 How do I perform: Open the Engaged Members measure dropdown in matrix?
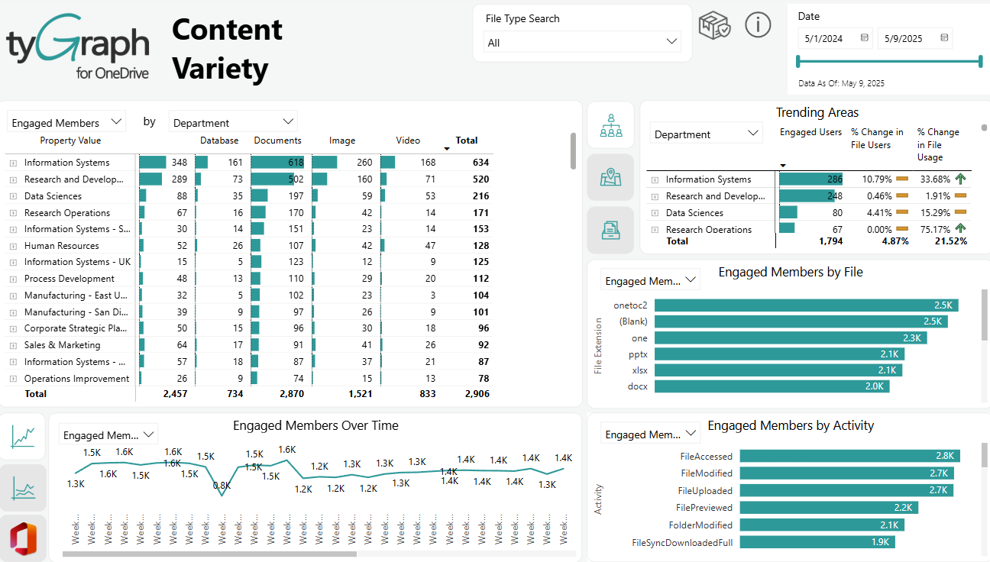(66, 122)
